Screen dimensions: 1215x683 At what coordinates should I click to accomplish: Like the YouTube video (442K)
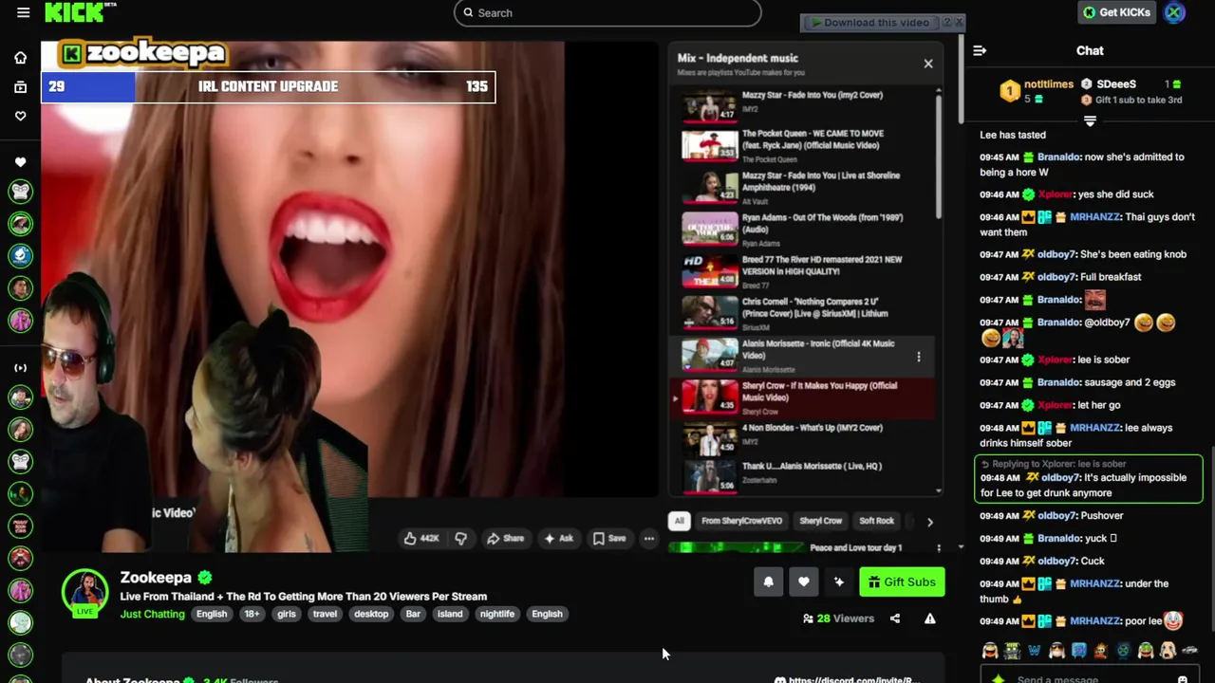(421, 539)
